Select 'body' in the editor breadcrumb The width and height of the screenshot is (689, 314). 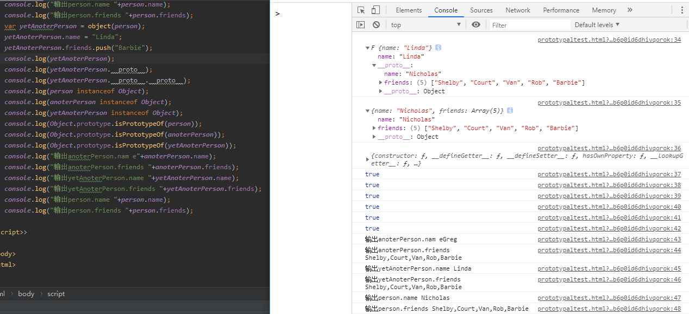click(26, 293)
